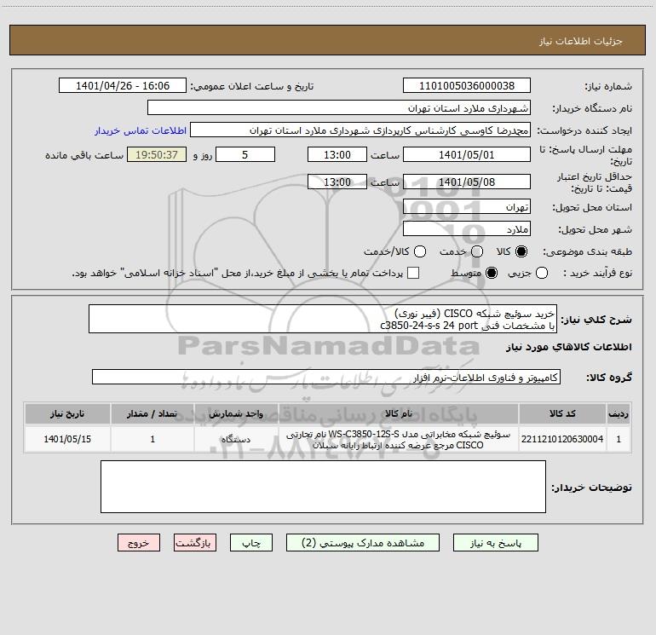The image size is (656, 635).
Task: Click the price validity time 13:00 field
Action: (337, 182)
